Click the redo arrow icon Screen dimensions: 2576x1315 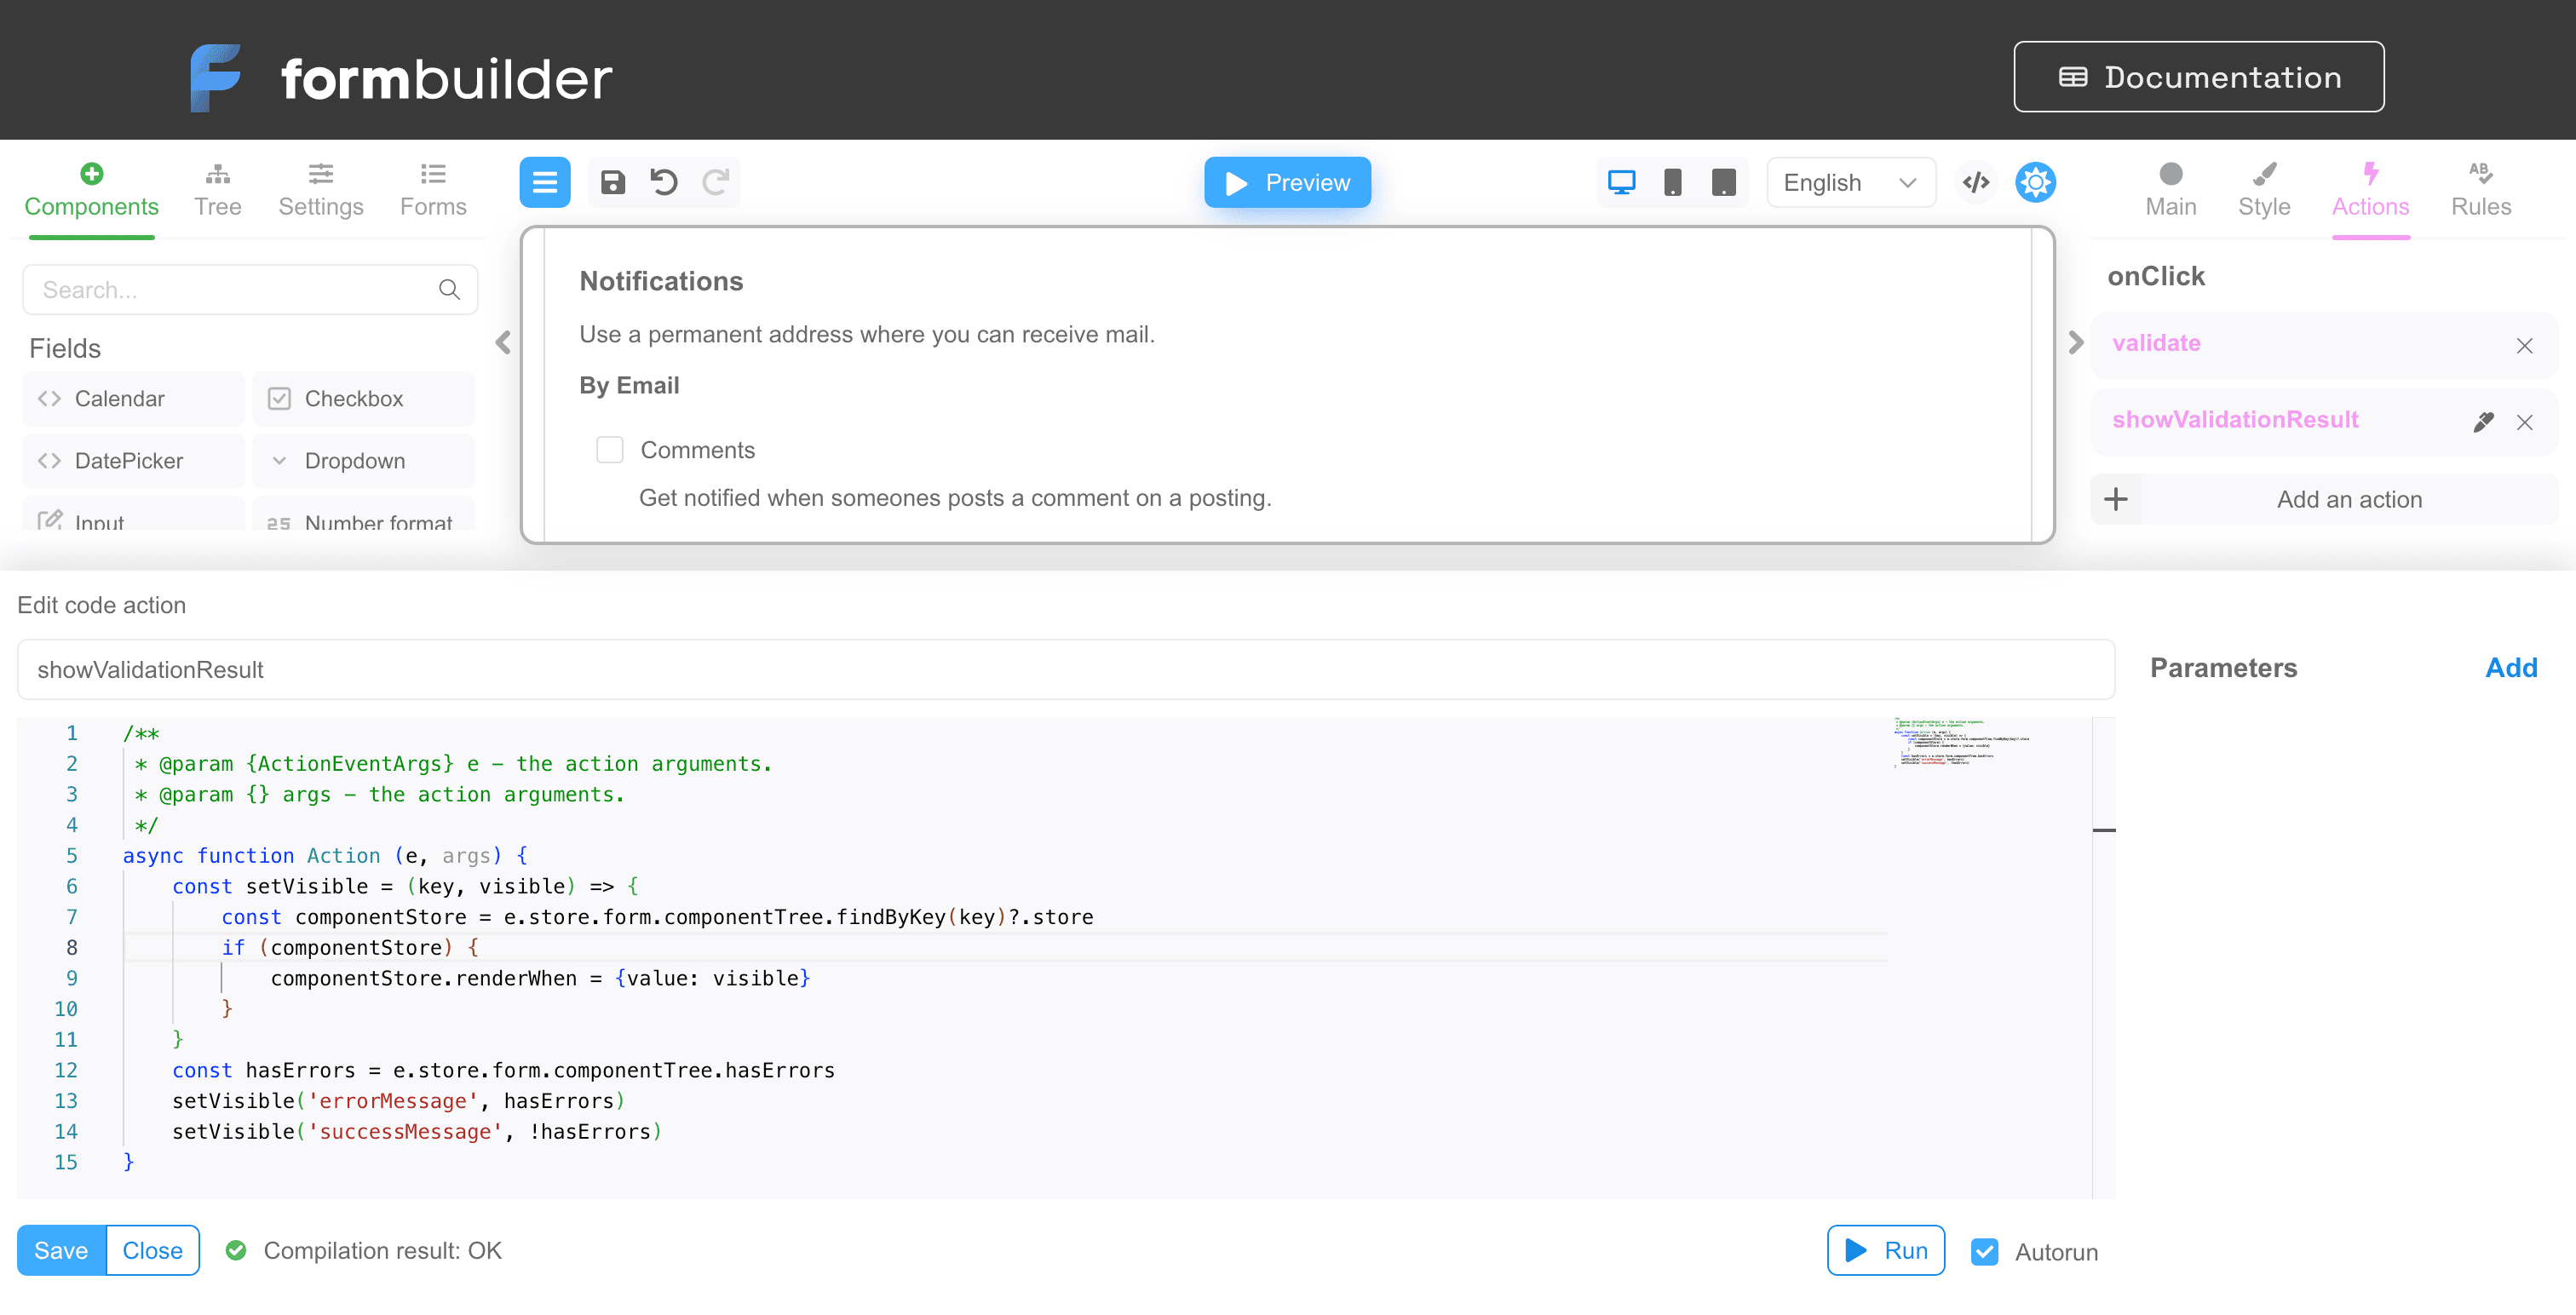(715, 182)
